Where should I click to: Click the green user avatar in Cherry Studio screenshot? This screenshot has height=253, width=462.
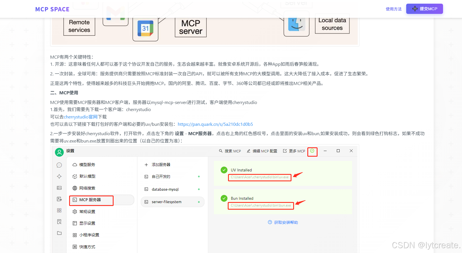coord(59,152)
